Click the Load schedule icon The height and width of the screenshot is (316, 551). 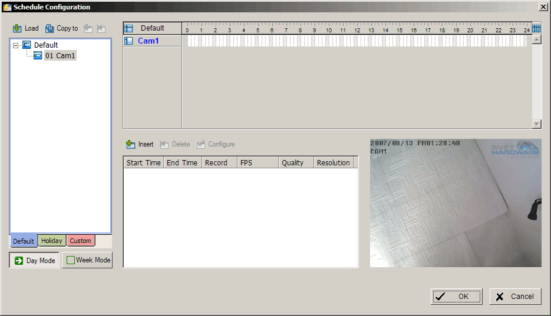point(17,28)
